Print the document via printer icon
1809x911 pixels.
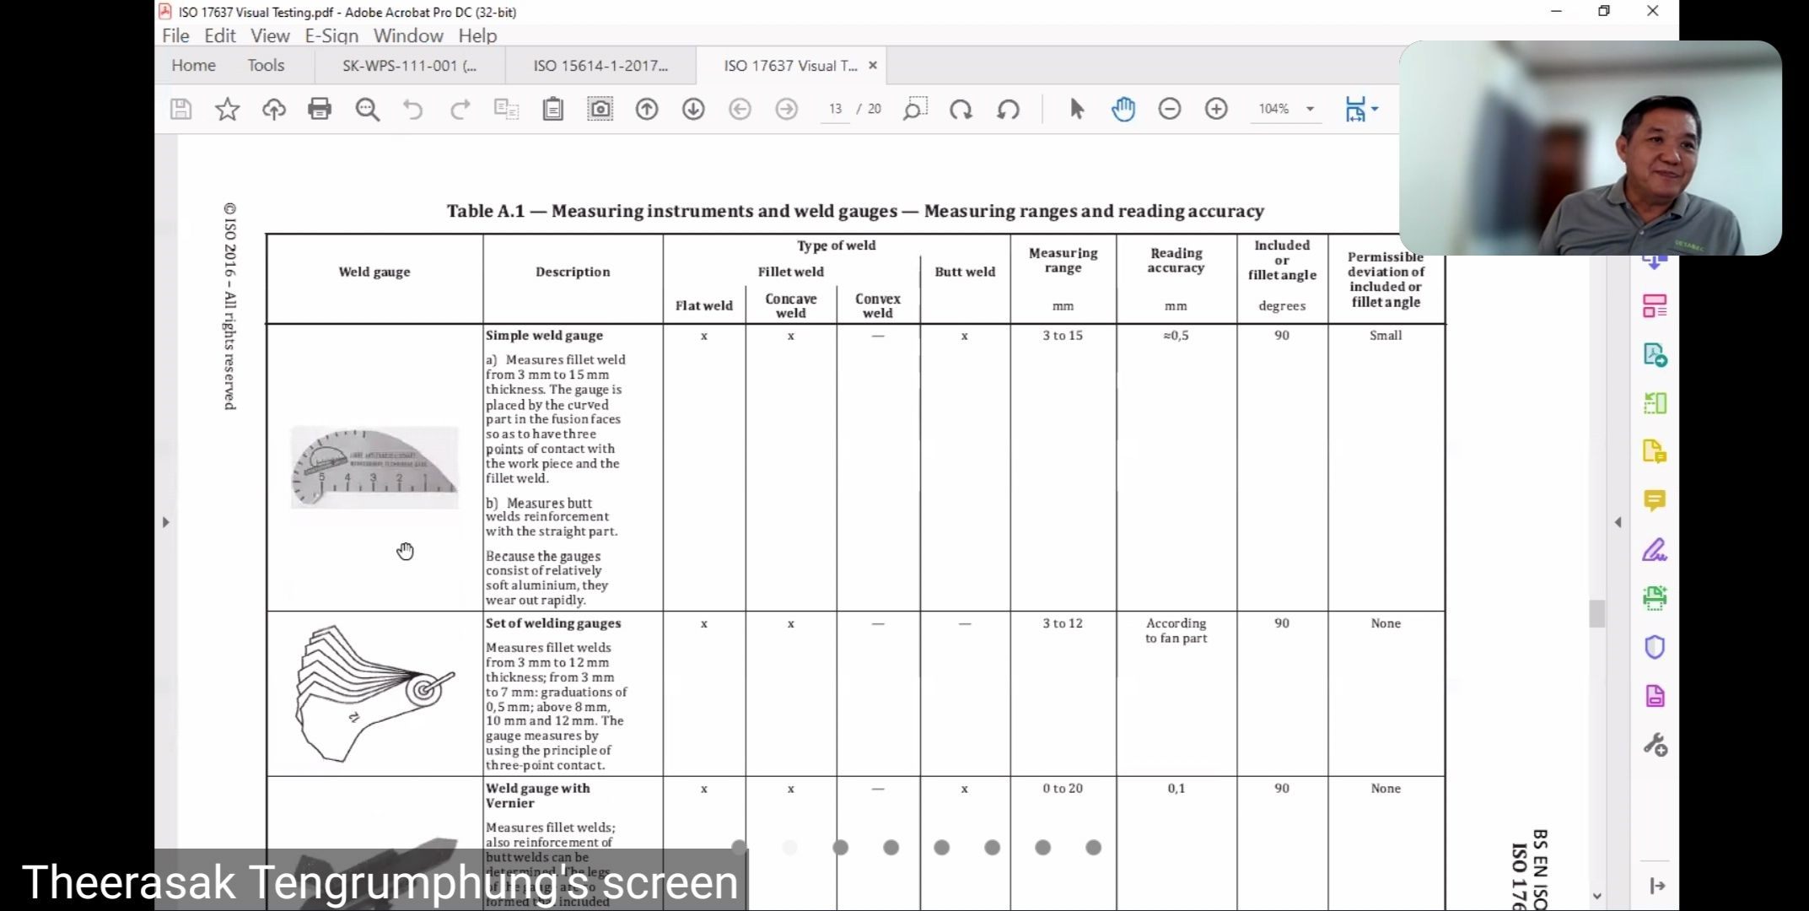(x=320, y=109)
